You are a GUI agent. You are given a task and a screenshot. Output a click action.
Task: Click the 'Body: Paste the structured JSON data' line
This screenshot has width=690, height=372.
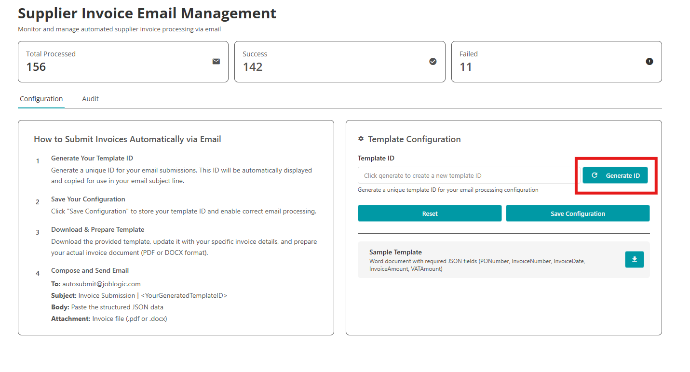pos(107,307)
